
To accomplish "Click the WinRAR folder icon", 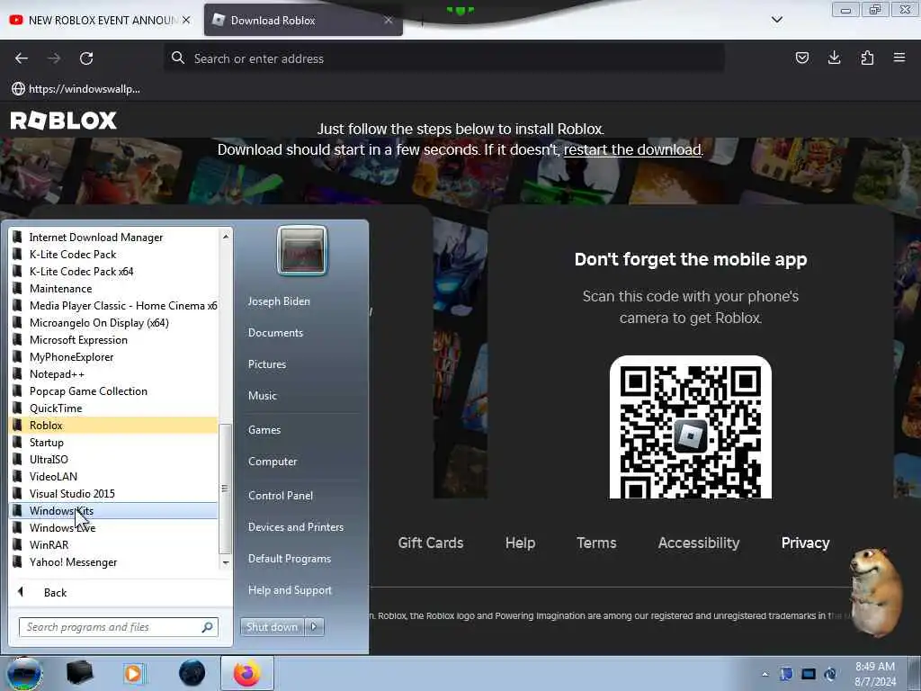I will pos(18,544).
